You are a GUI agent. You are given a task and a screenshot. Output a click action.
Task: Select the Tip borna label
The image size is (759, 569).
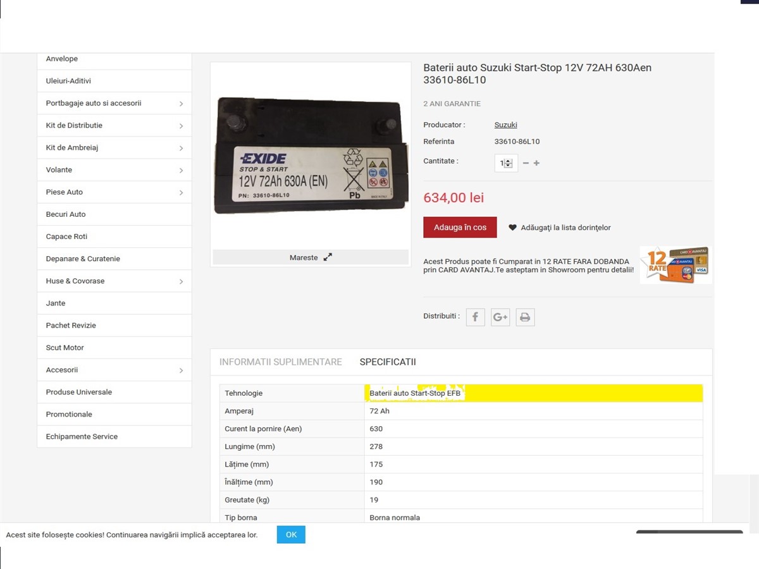241,517
